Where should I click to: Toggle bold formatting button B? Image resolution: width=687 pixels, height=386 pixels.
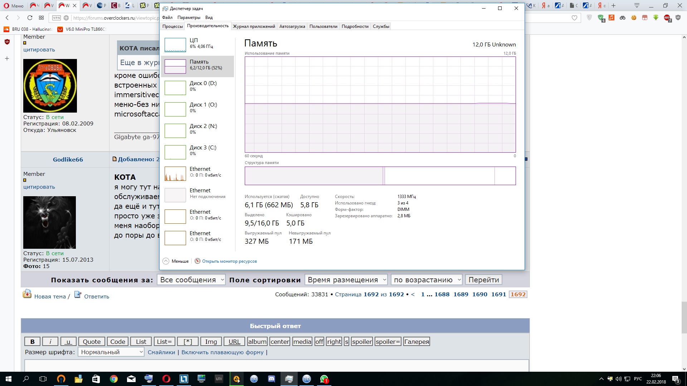click(32, 342)
